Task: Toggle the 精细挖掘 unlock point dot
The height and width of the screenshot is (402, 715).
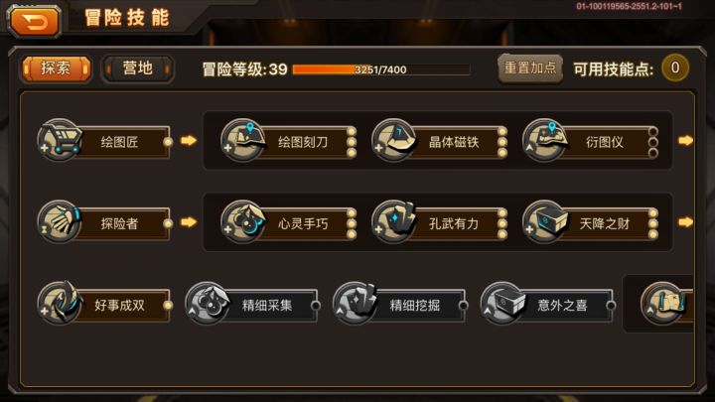Action: click(463, 306)
